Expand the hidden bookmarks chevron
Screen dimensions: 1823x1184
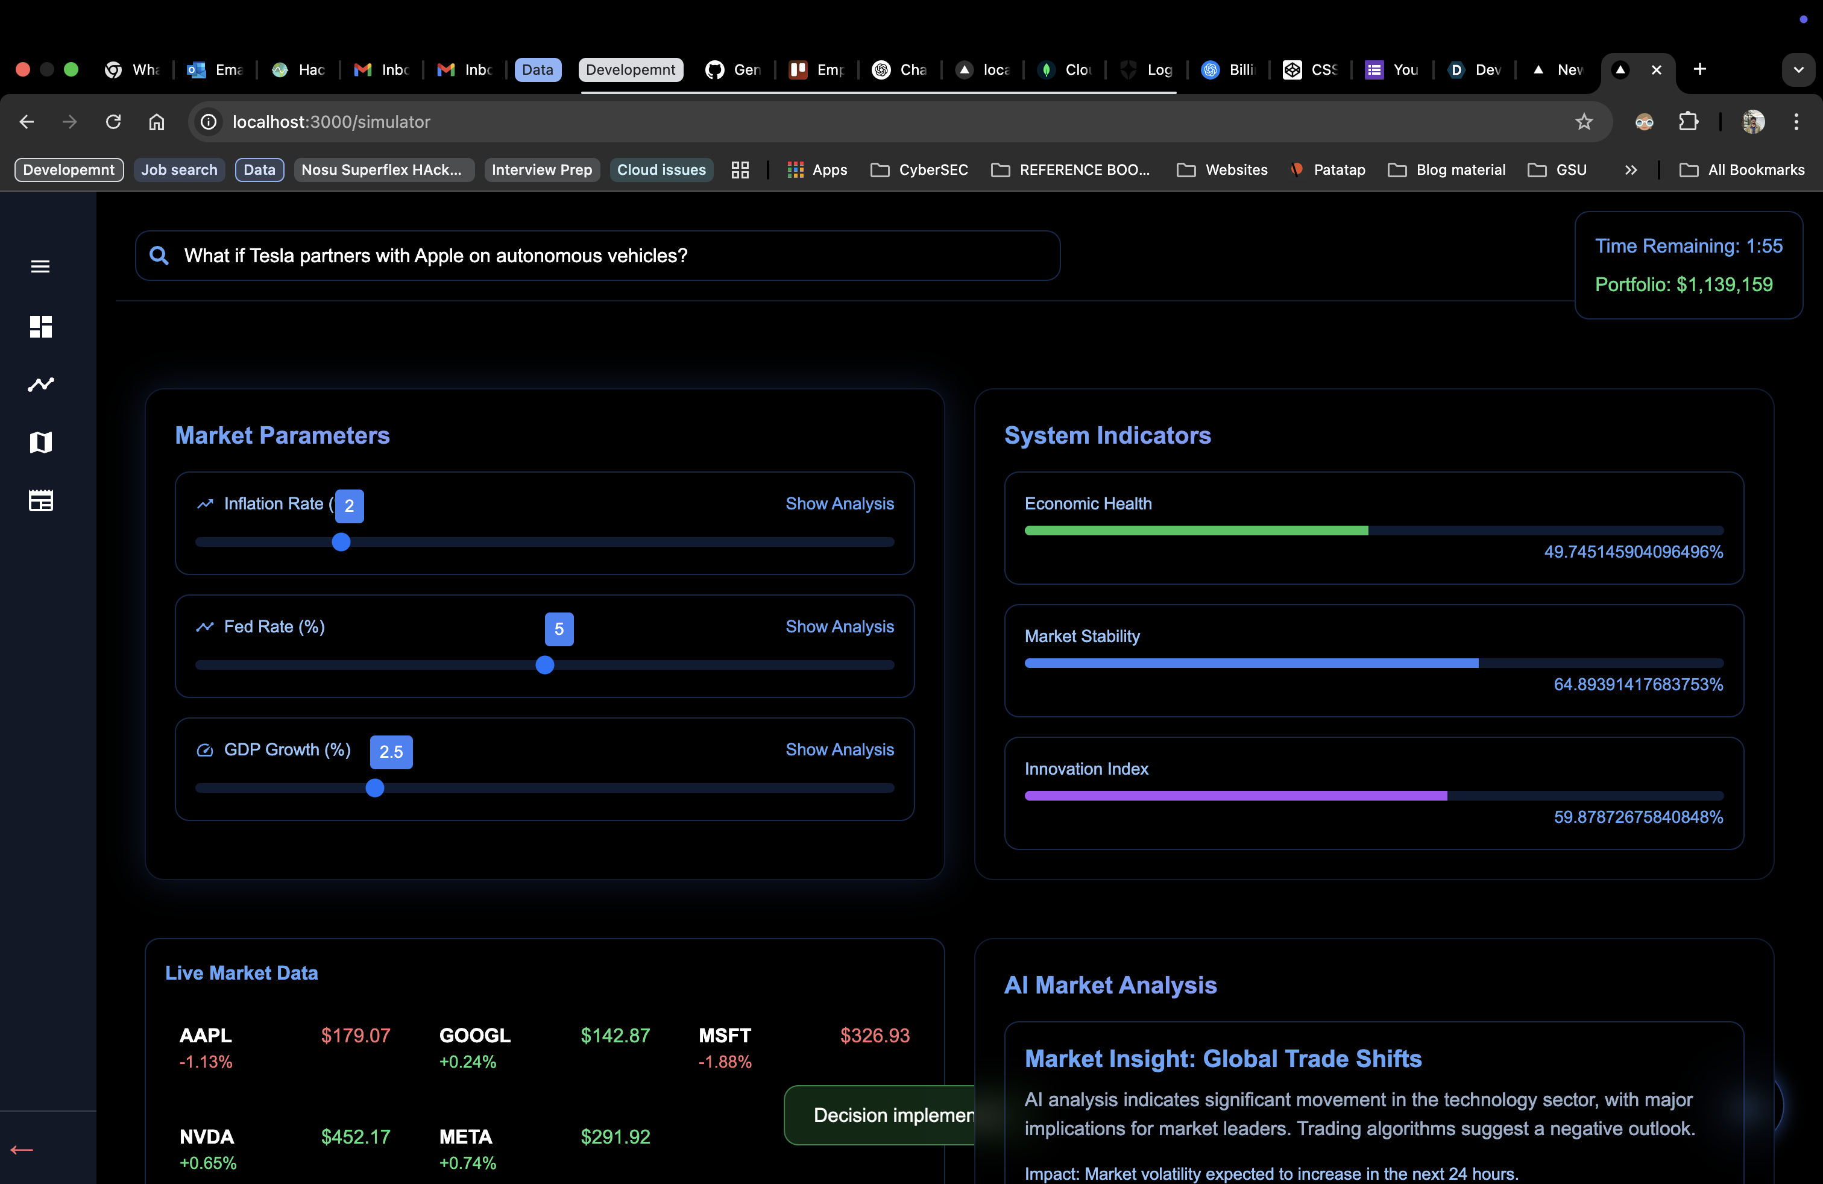[x=1631, y=170]
